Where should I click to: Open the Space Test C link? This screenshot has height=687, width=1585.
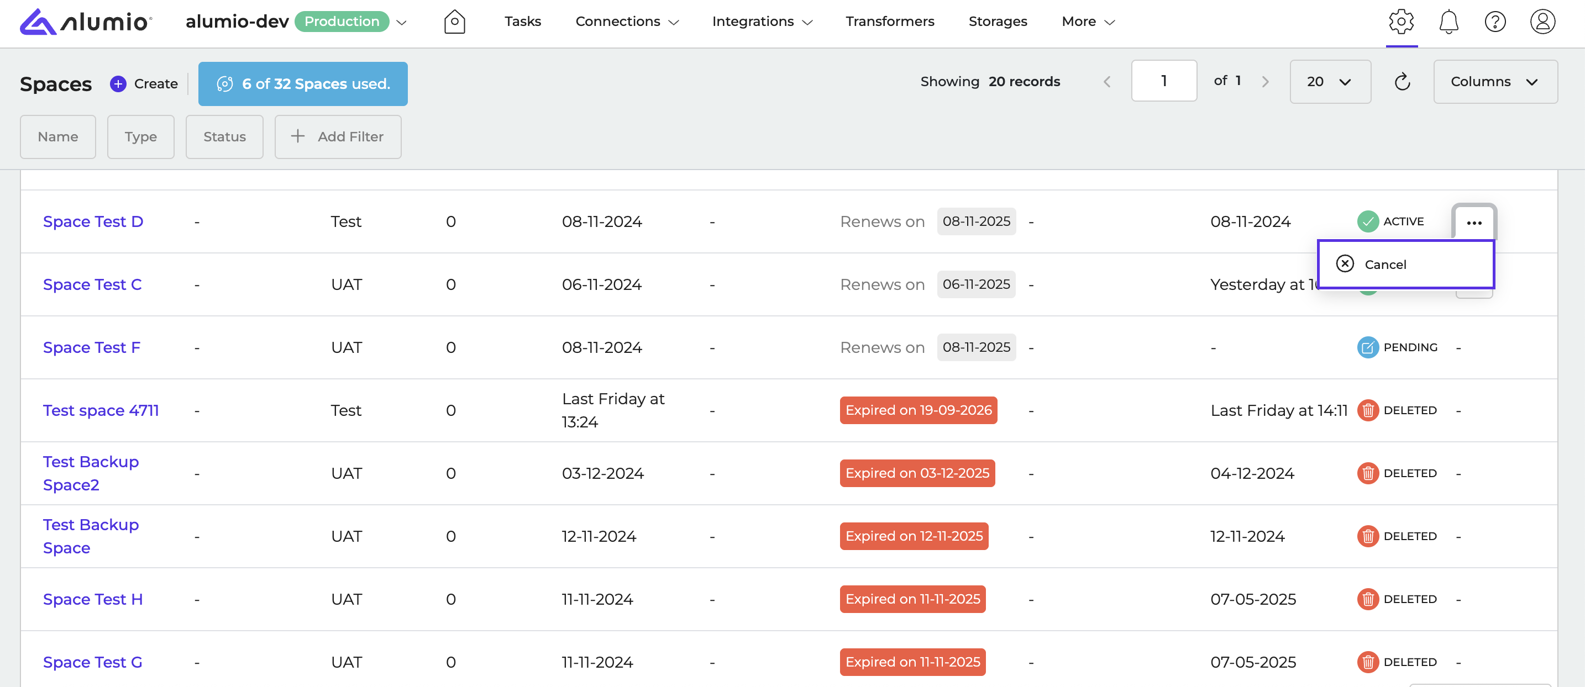click(92, 285)
